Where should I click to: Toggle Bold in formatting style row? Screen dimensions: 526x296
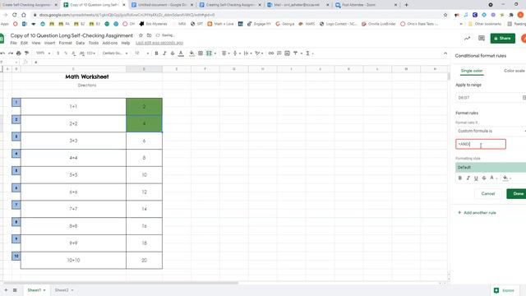[x=460, y=178]
